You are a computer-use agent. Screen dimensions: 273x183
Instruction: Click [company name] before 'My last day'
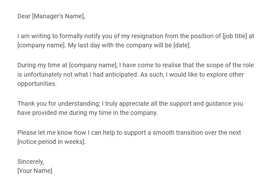coord(42,45)
